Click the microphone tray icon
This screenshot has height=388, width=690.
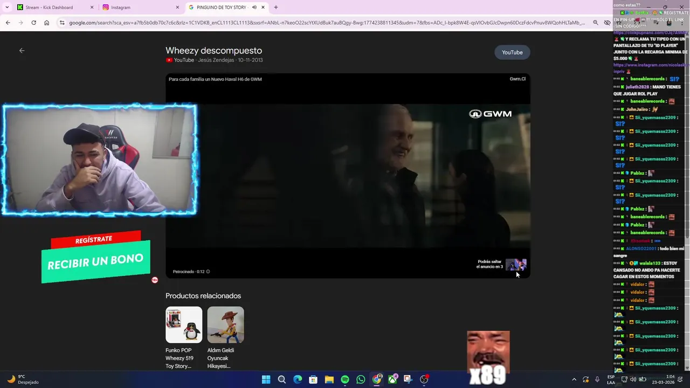(597, 379)
